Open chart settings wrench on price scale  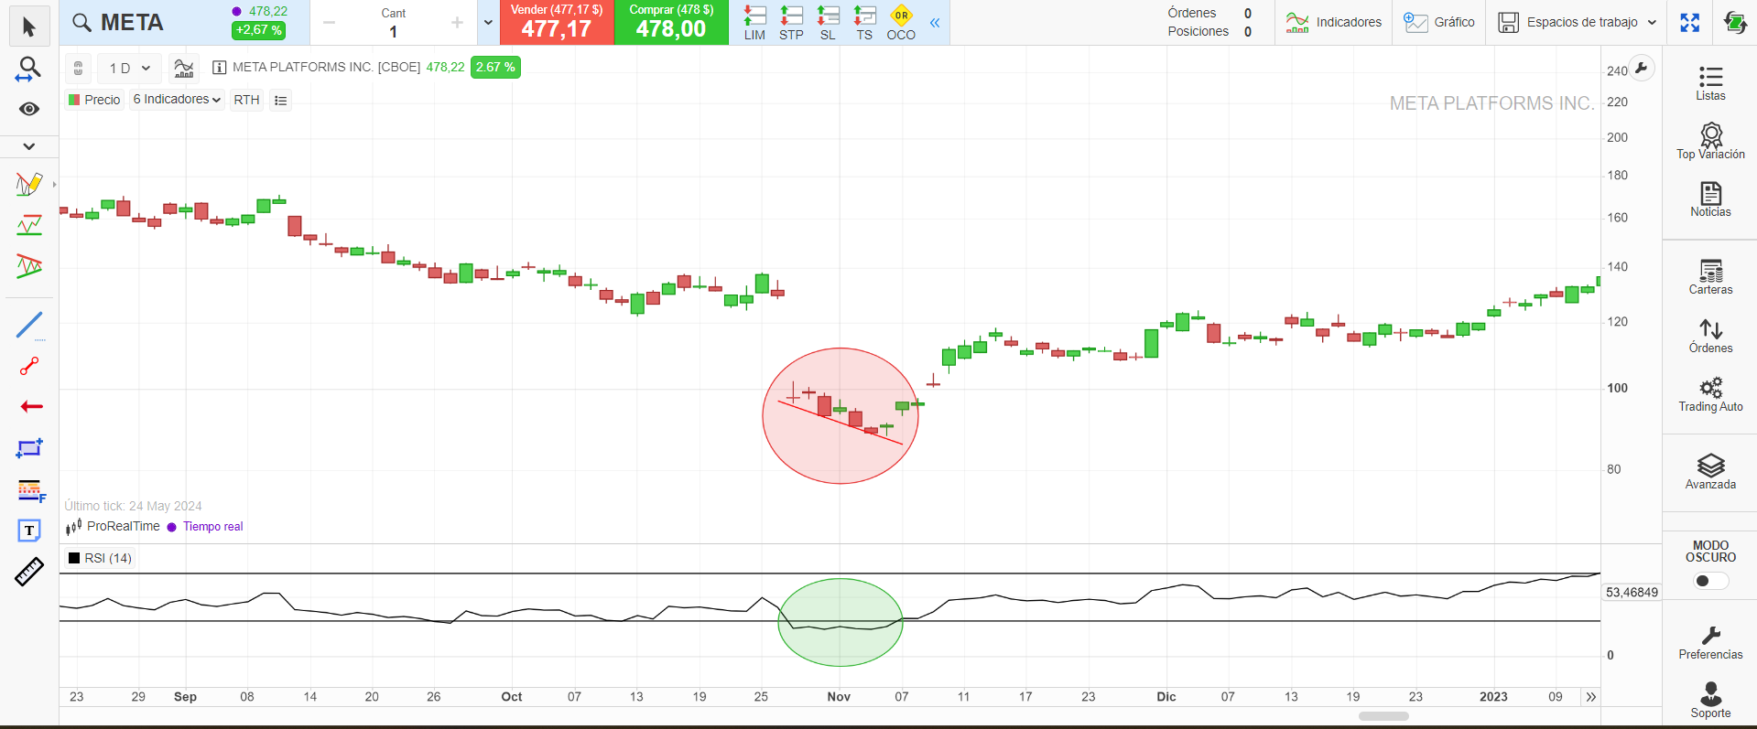pos(1642,68)
